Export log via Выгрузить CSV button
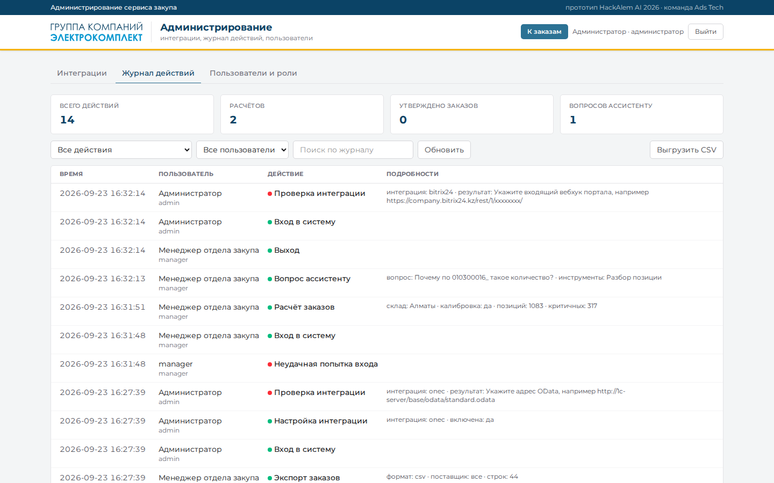The height and width of the screenshot is (483, 774). pos(686,150)
